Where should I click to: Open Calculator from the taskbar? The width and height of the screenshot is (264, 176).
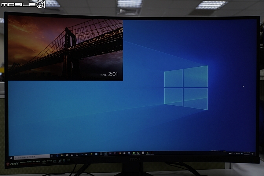coord(143,153)
